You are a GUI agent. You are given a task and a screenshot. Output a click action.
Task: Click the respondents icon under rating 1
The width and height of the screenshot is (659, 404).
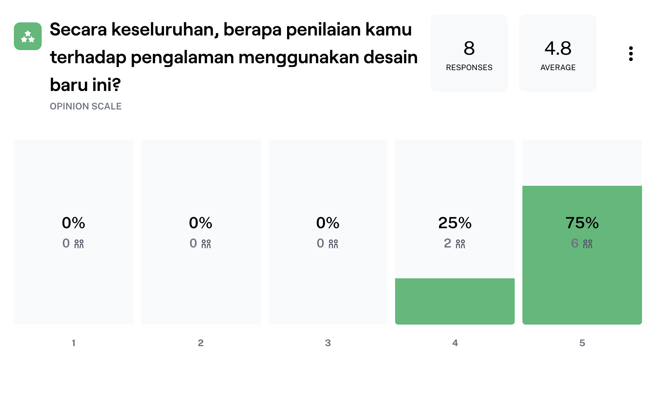(79, 244)
